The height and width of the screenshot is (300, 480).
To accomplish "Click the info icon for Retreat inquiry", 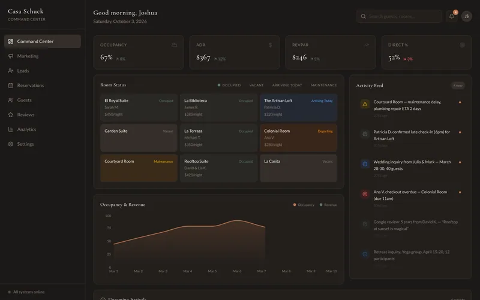I will [365, 254].
